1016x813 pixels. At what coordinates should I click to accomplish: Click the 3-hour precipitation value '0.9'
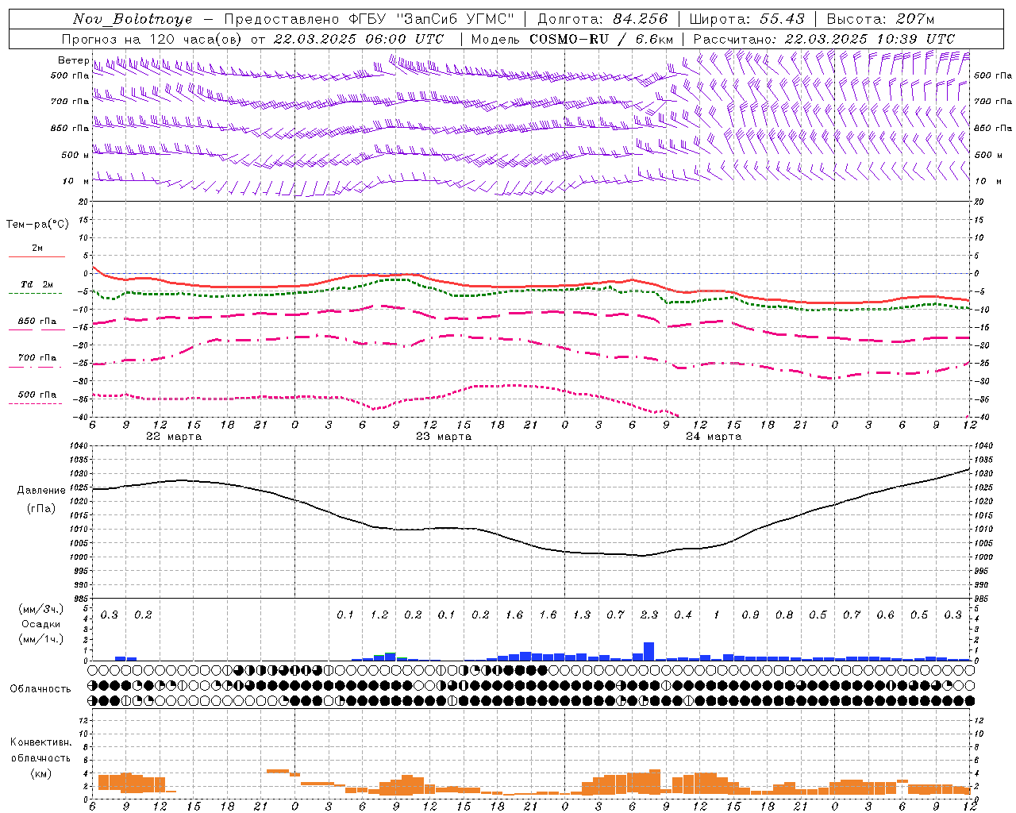click(750, 615)
